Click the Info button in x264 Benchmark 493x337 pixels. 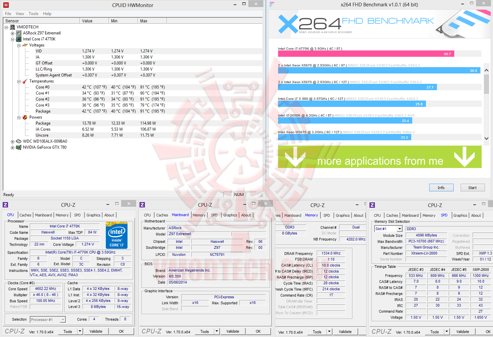point(441,188)
